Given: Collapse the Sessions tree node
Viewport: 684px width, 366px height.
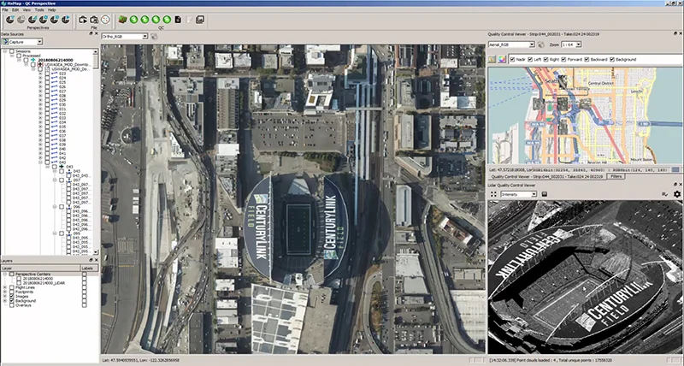Looking at the screenshot, I should click(5, 51).
